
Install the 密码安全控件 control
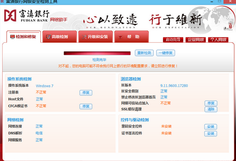pos(211,127)
